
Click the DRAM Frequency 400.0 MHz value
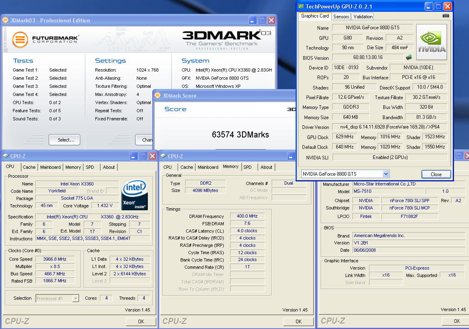tap(247, 216)
